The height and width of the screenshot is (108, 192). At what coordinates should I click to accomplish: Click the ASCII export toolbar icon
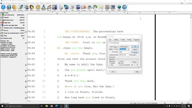pyautogui.click(x=66, y=7)
